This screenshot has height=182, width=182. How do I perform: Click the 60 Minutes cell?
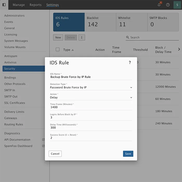pyautogui.click(x=163, y=99)
